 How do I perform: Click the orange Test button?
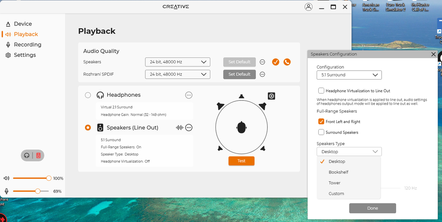coord(241,161)
